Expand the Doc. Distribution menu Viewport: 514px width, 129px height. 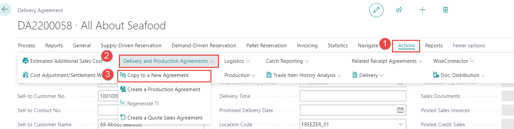[x=459, y=75]
